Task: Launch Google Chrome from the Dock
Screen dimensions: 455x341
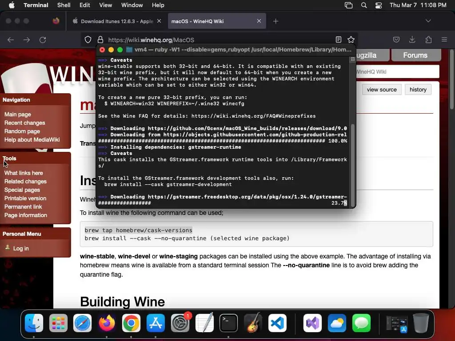Action: [131, 323]
